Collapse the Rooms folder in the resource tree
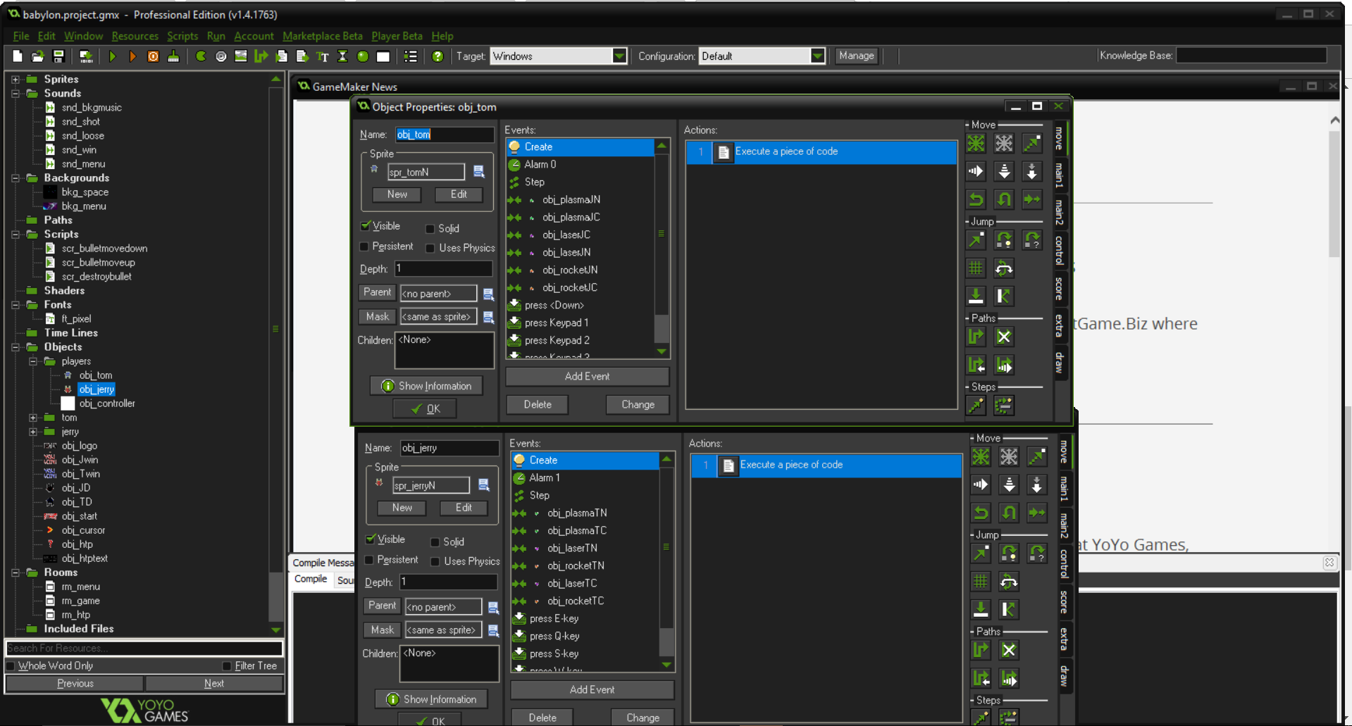1352x726 pixels. (15, 572)
